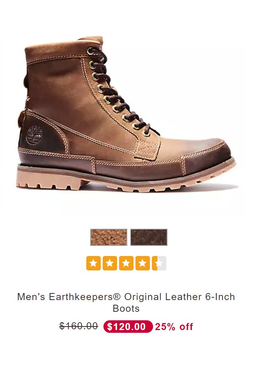Click the second rating star
253x385 pixels.
point(110,263)
